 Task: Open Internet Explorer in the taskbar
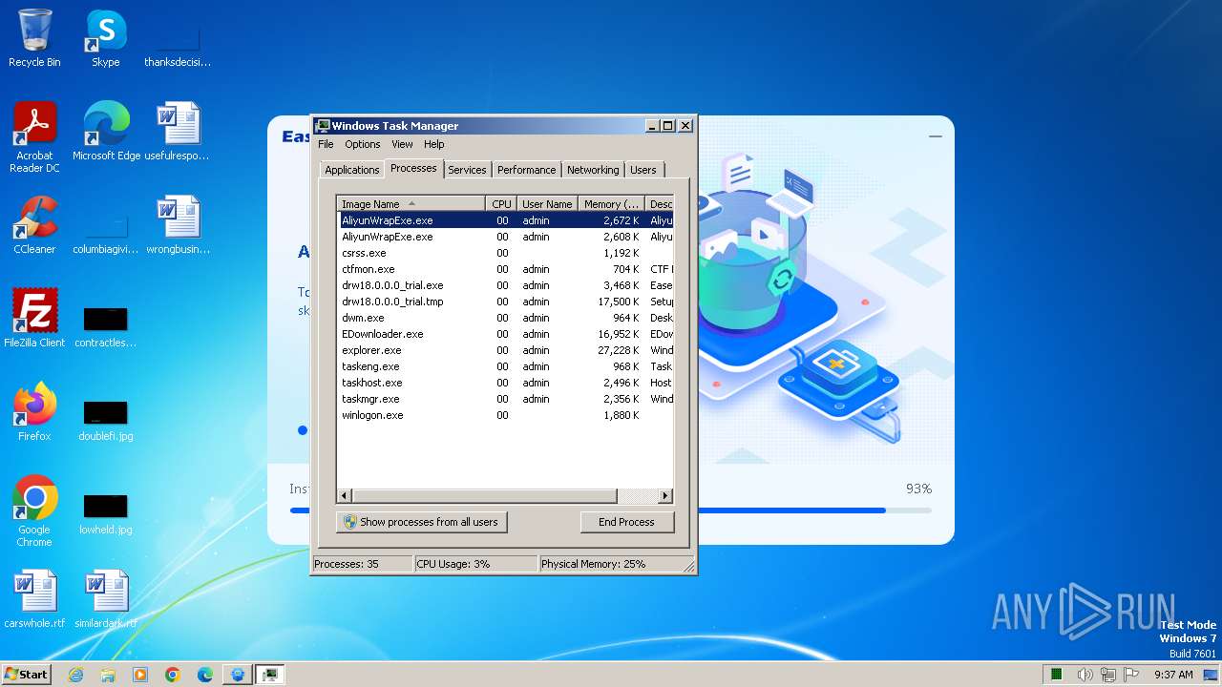pos(75,675)
